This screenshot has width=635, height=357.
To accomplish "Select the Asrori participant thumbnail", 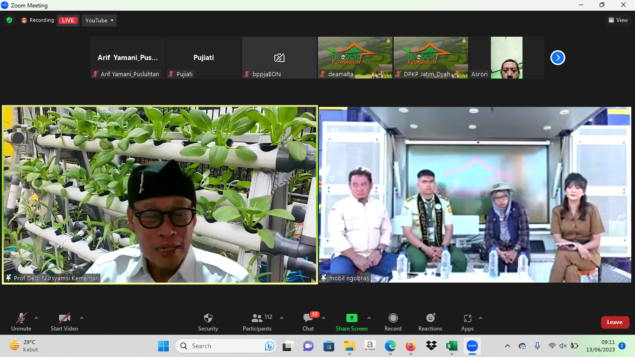I will 506,58.
